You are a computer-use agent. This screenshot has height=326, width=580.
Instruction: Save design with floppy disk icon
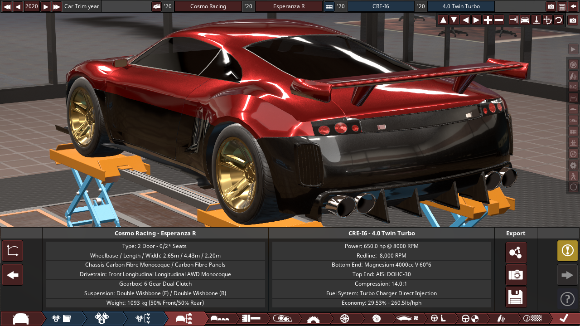[516, 297]
